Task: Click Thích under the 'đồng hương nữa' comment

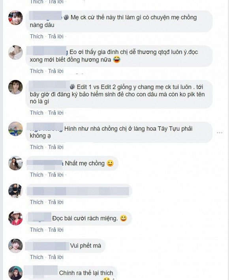Action: [37, 71]
